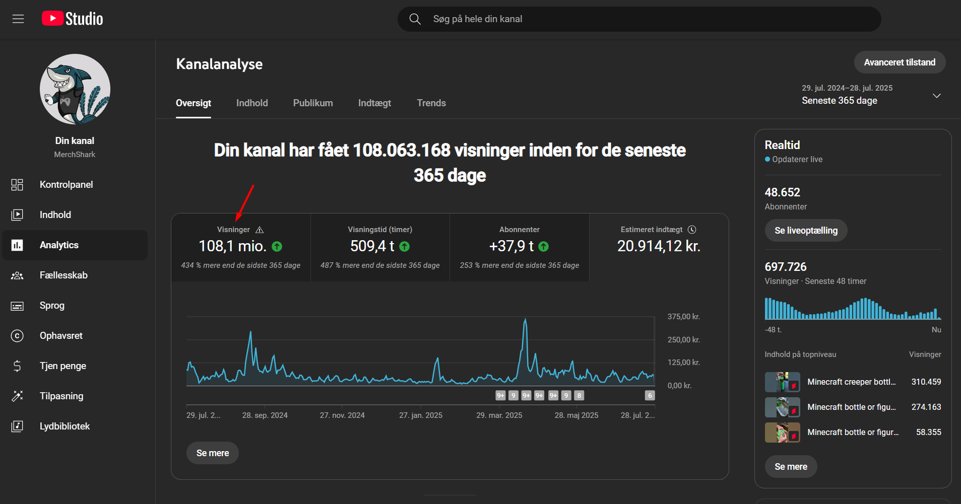Open Tilpasning customization page
Image resolution: width=961 pixels, height=504 pixels.
click(61, 396)
